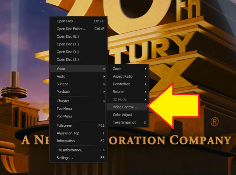The width and height of the screenshot is (236, 175).
Task: Select Open Disc (Z:)
Action: point(78,60)
